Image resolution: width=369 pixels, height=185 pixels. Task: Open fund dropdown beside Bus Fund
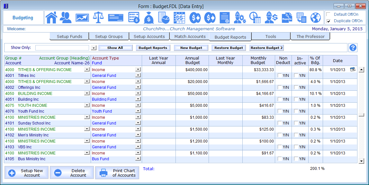pyautogui.click(x=138, y=159)
